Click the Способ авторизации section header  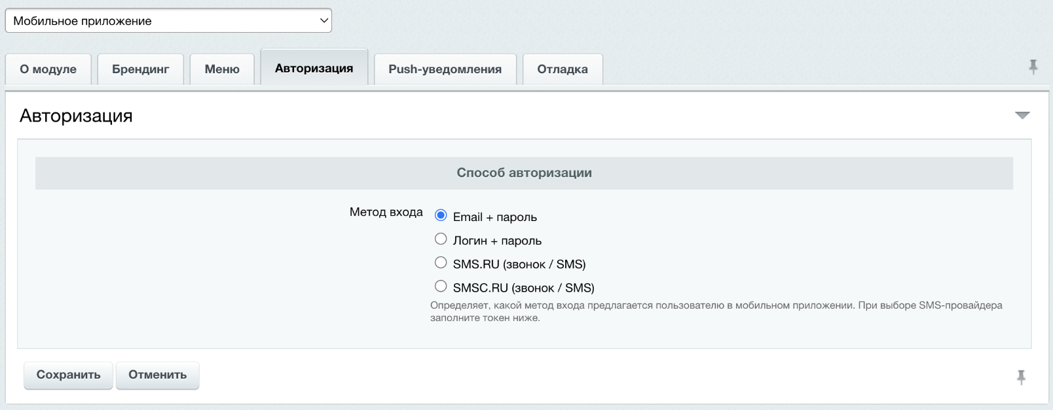point(524,173)
